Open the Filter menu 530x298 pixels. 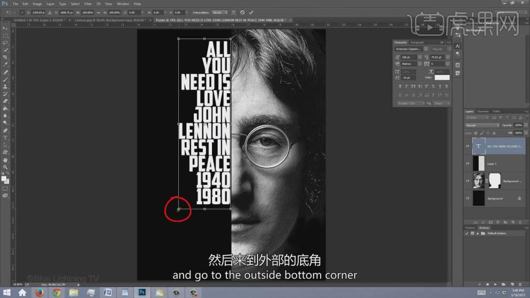pos(88,4)
